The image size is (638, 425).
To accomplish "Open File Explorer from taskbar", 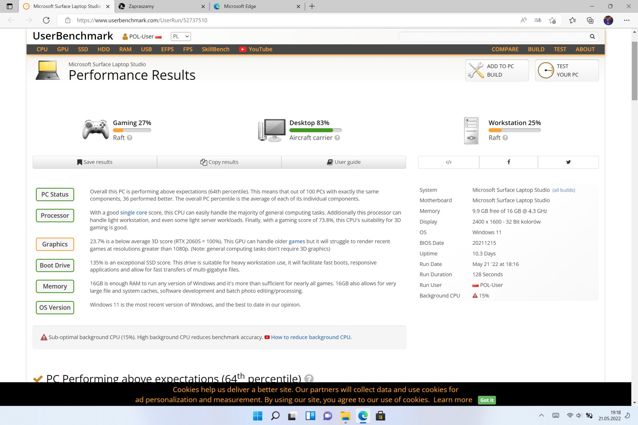I will point(345,416).
